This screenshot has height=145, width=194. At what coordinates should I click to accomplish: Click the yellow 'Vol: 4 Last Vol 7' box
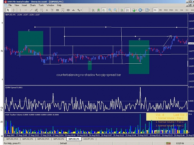[x=167, y=117]
